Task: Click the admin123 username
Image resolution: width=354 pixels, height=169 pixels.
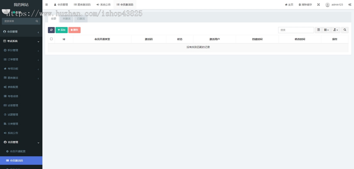Action: point(337,5)
